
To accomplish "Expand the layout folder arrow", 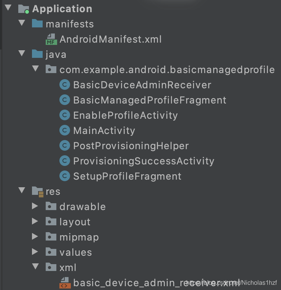I will (x=35, y=221).
